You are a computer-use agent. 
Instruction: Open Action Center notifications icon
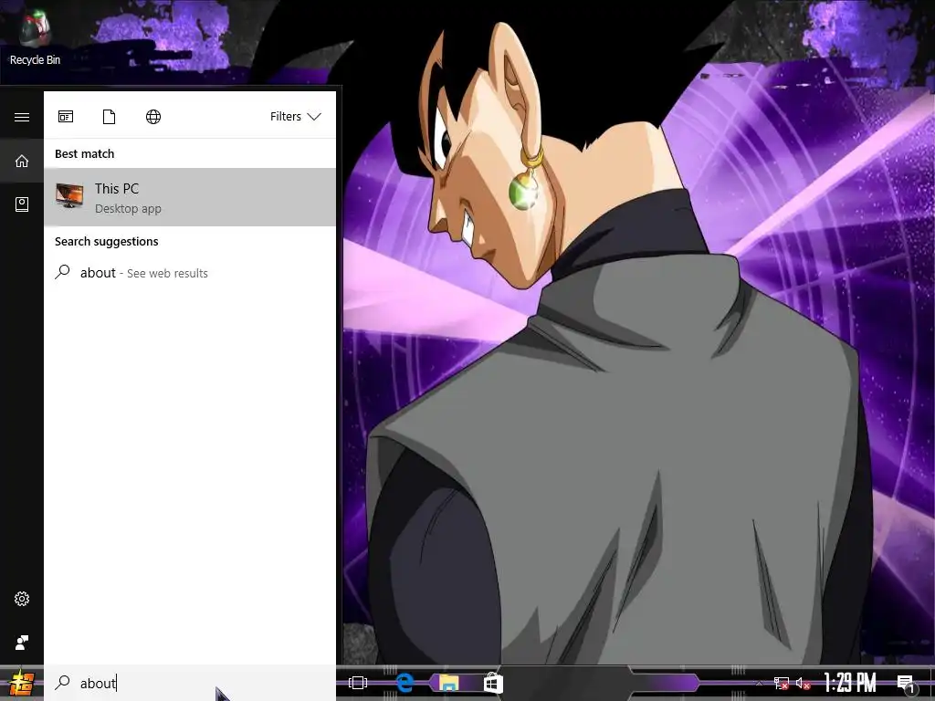click(x=905, y=683)
